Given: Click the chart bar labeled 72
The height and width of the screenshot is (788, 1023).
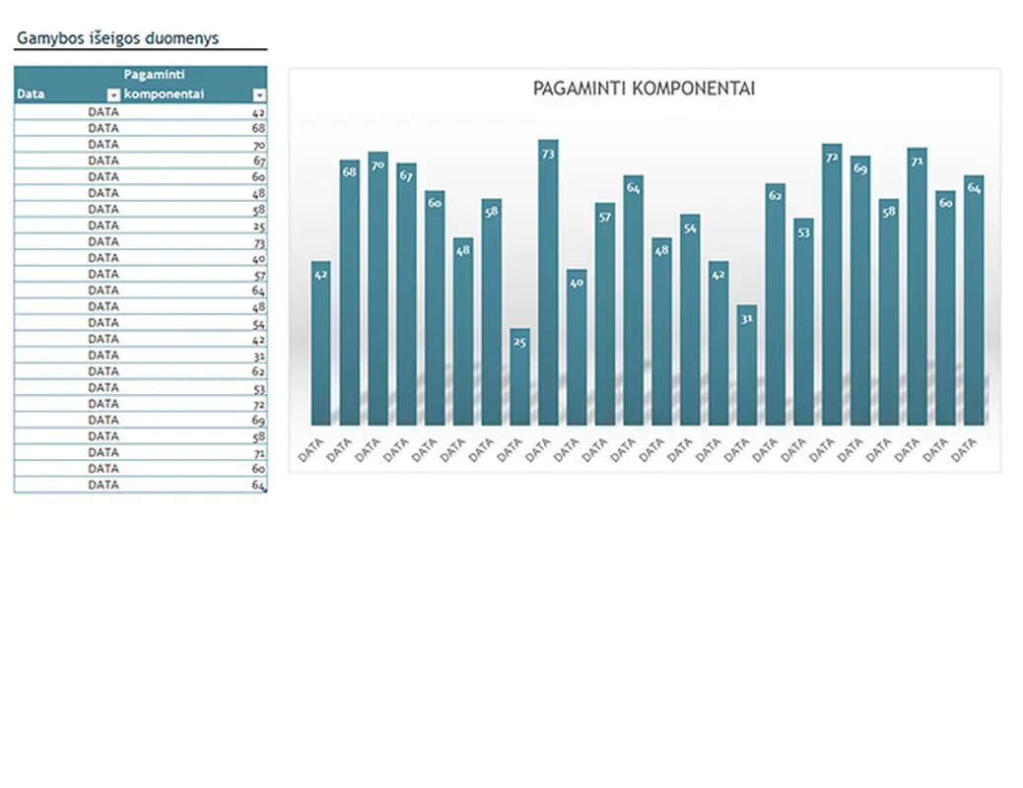Looking at the screenshot, I should pos(832,286).
